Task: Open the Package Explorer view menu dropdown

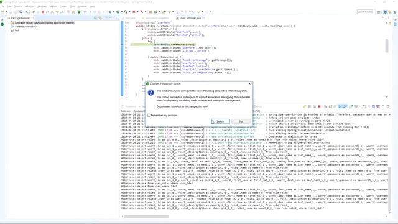Action: [x=106, y=18]
